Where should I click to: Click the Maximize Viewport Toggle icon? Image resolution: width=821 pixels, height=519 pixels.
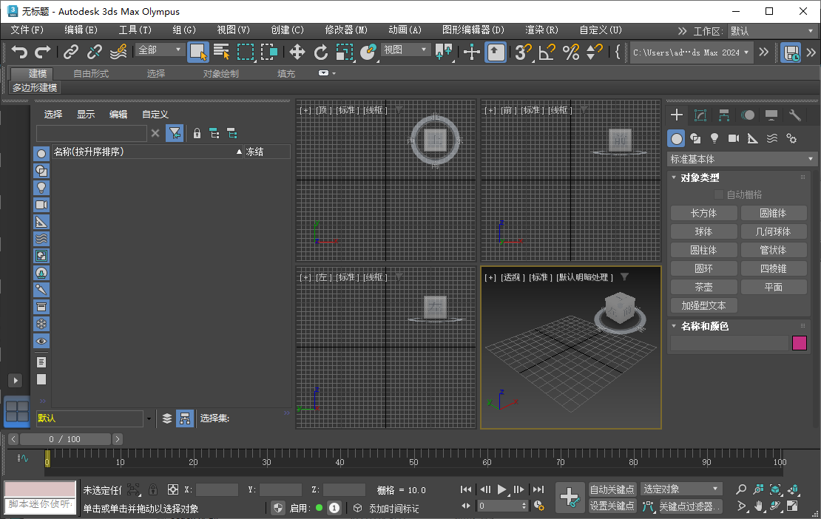click(x=793, y=506)
